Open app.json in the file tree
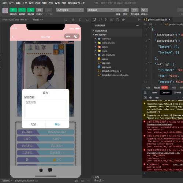Image resolution: width=183 pixels, height=183 pixels. (x=117, y=63)
